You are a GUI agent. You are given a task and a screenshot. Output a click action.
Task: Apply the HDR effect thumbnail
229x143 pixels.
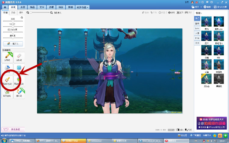click(219, 50)
